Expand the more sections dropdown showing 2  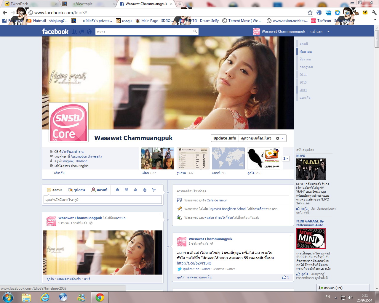pos(286,158)
